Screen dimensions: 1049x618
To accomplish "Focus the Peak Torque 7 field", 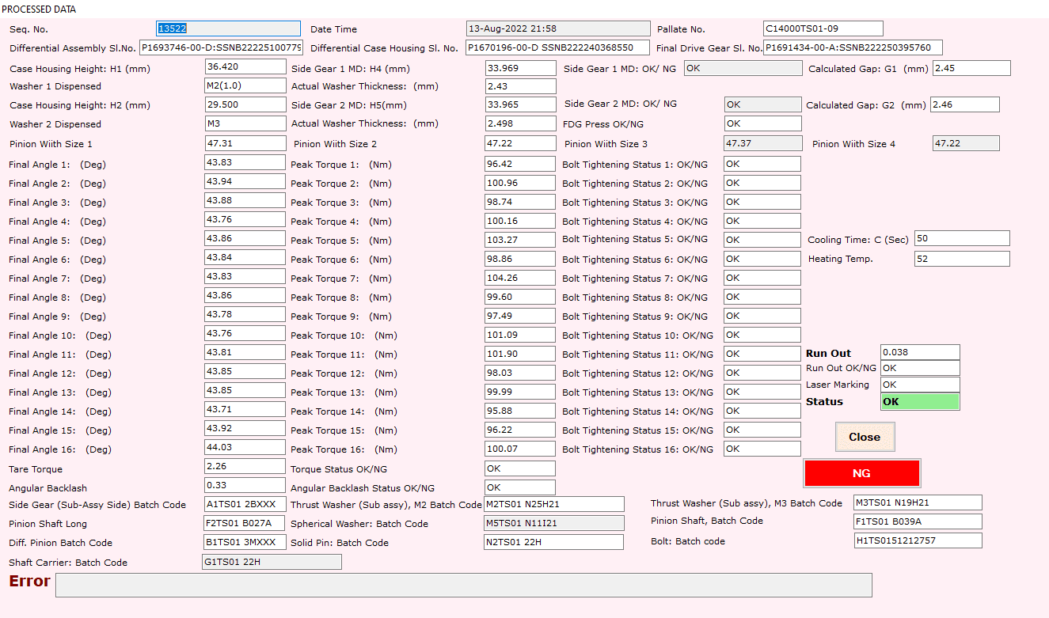I will pyautogui.click(x=520, y=278).
